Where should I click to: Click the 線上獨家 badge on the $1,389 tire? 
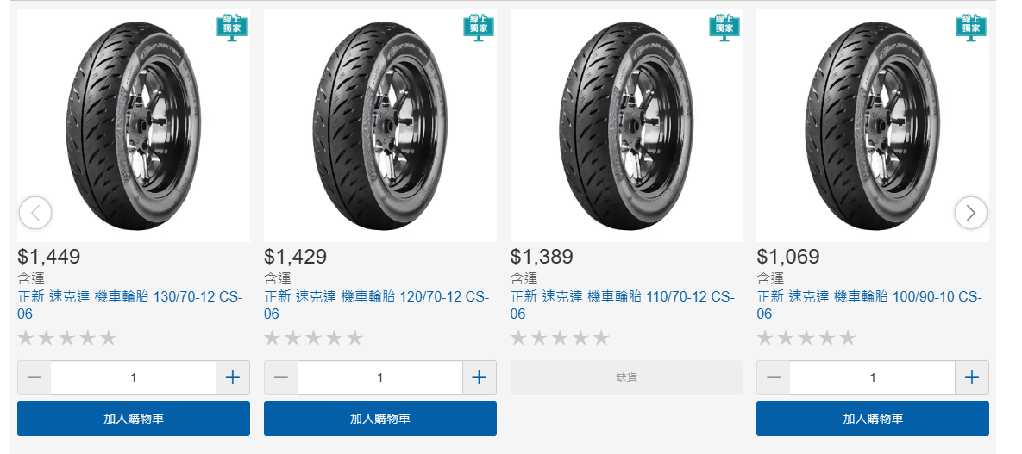coord(724,27)
